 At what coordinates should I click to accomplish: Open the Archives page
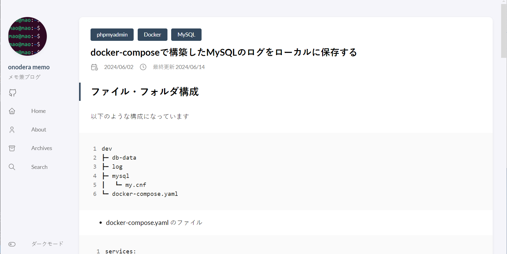click(x=42, y=148)
